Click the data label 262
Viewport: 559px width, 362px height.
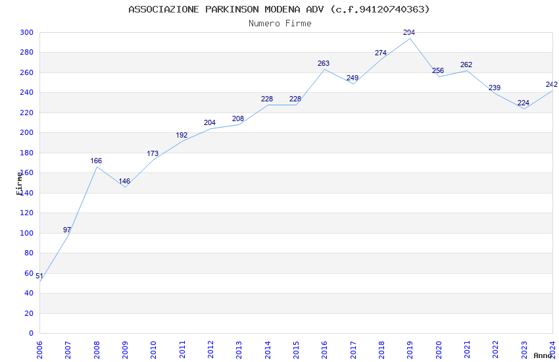click(466, 65)
